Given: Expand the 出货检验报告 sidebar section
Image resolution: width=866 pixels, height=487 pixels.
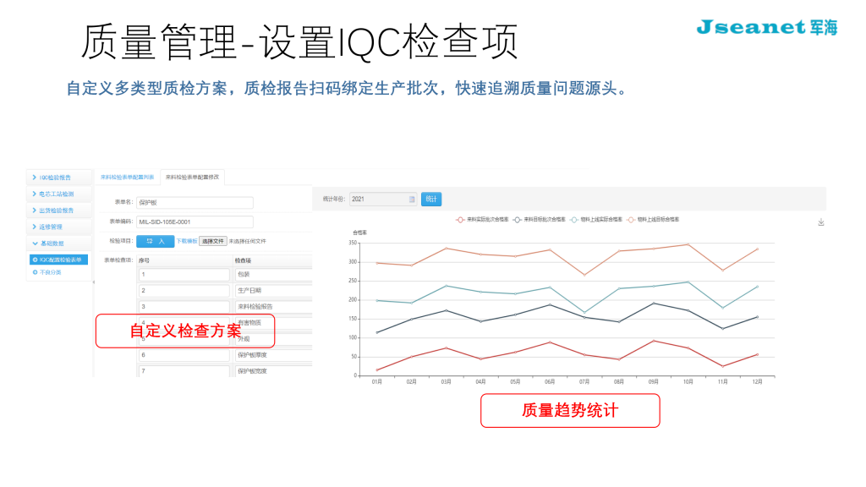Looking at the screenshot, I should click(58, 211).
